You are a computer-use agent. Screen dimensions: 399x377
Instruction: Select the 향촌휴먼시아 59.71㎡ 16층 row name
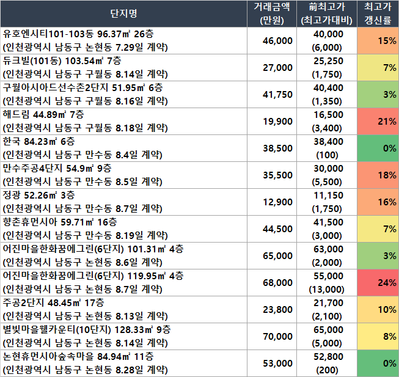pyautogui.click(x=123, y=229)
